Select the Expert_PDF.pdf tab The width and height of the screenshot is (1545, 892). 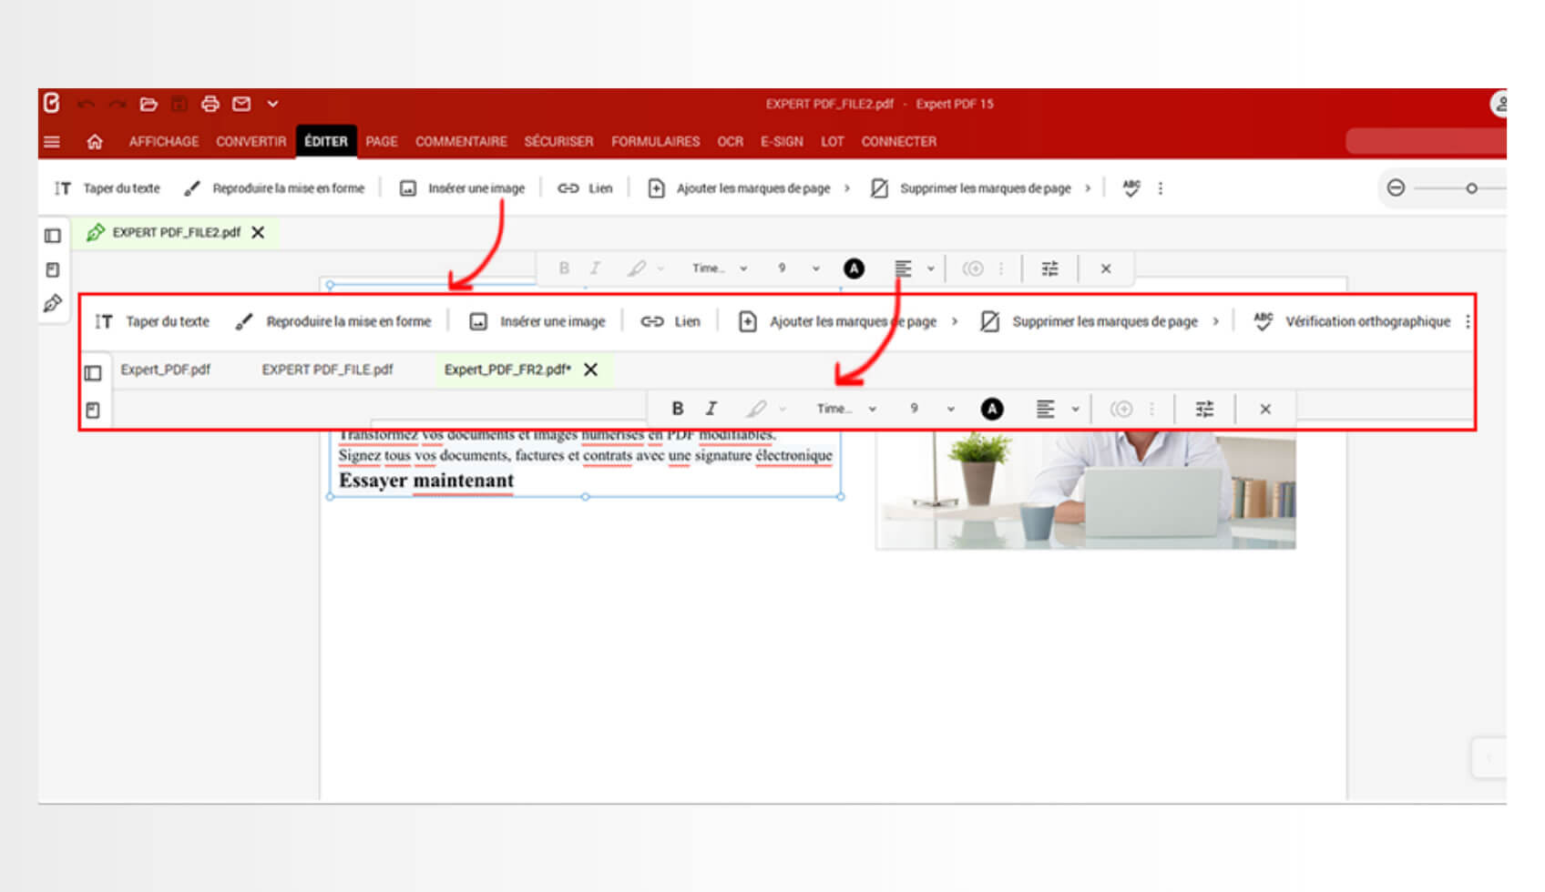tap(166, 370)
